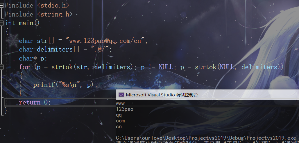Click the delimiters string ".@/"
The width and height of the screenshot is (299, 143).
100,49
